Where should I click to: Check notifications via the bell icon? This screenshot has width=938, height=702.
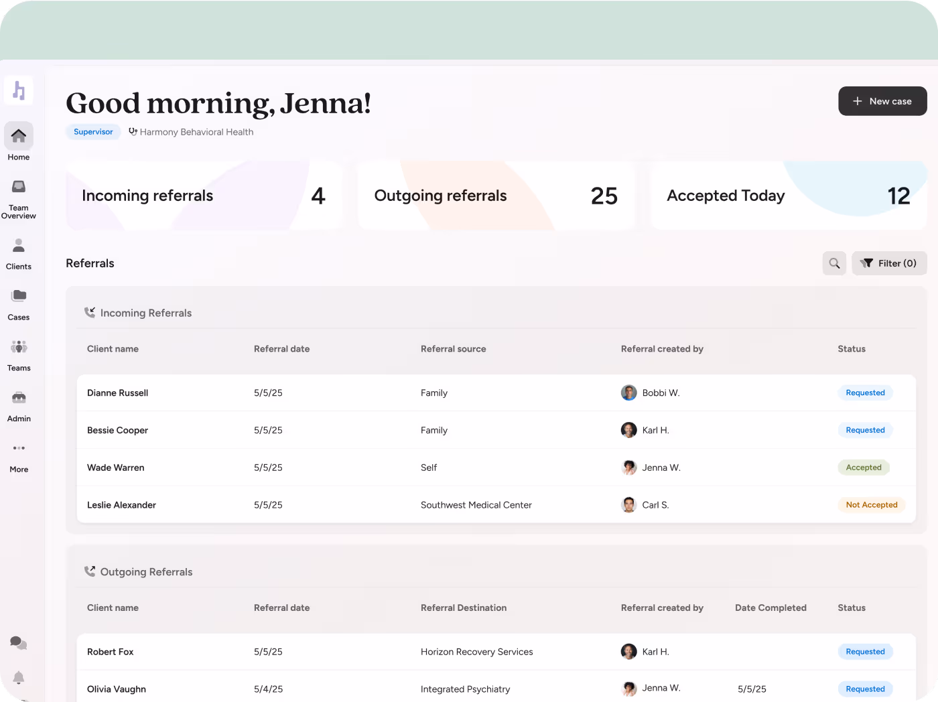click(18, 678)
